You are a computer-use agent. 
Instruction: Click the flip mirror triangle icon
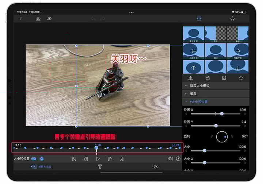coord(191,78)
